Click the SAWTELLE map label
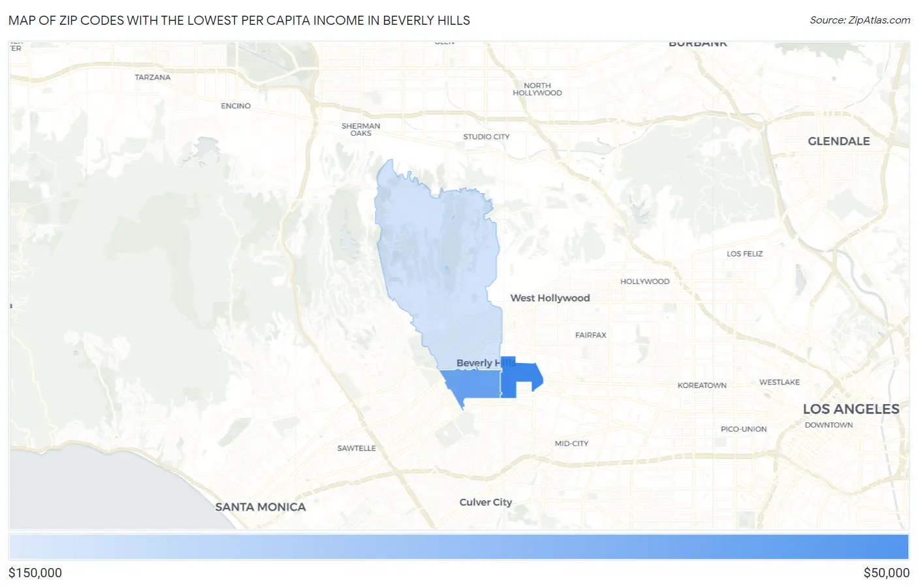The image size is (918, 587). [x=356, y=448]
